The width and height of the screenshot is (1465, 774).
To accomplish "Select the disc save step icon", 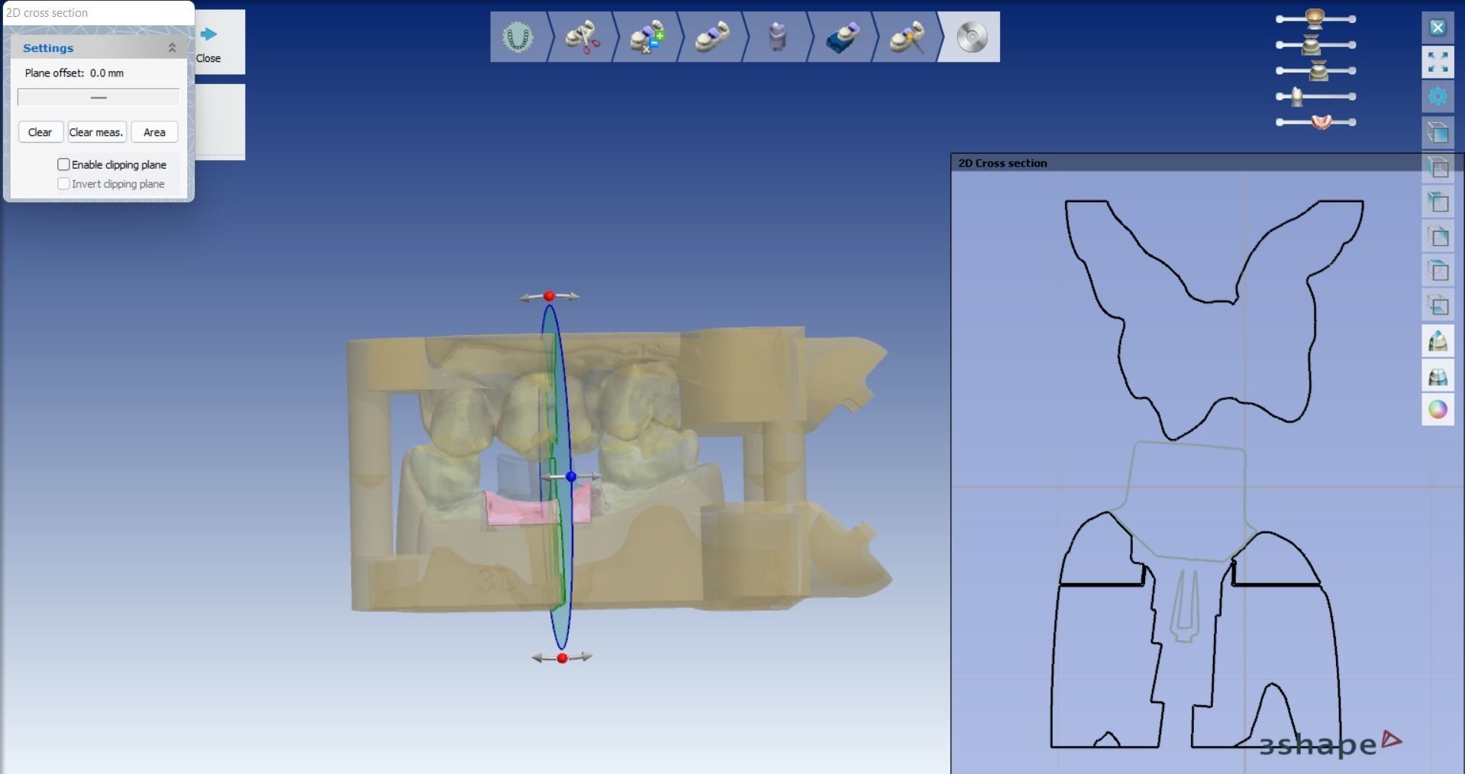I will [972, 37].
